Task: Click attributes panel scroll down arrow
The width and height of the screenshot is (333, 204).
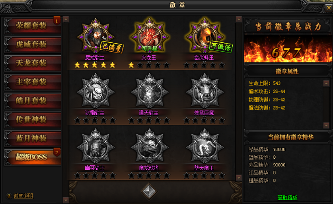Action: 326,126
